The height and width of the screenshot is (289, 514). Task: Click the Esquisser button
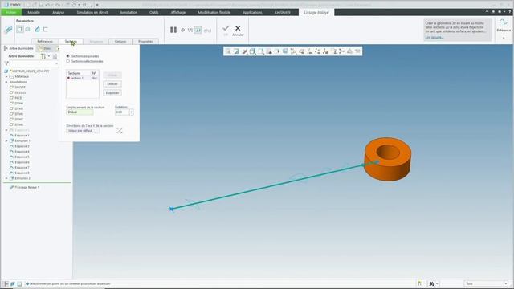pos(112,93)
